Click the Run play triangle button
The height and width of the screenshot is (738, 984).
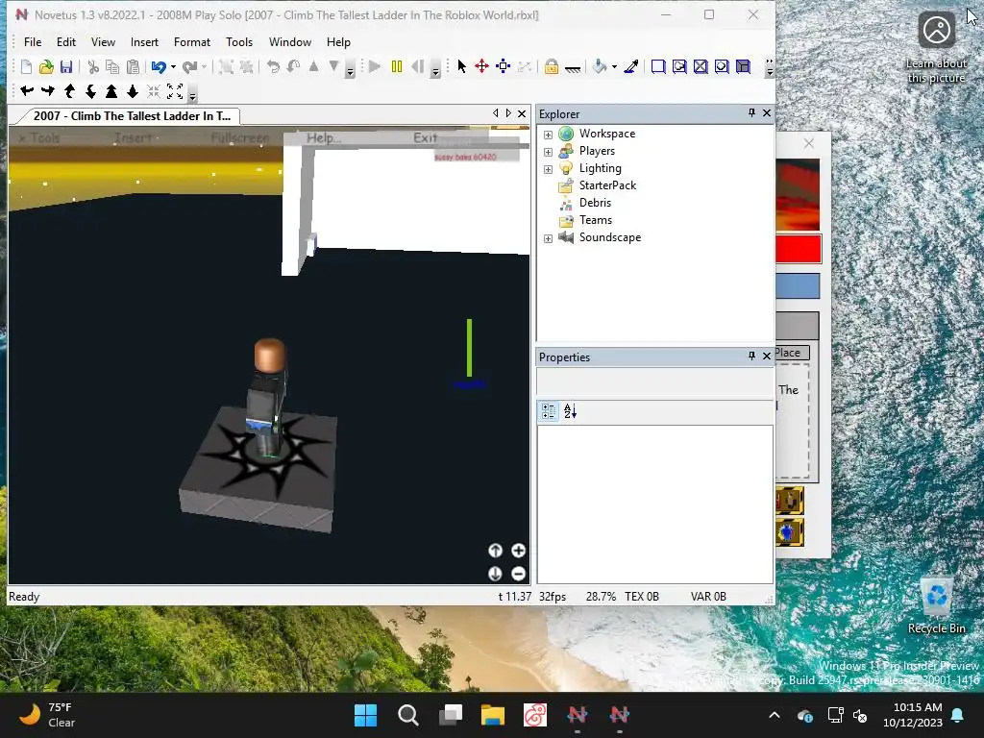click(x=375, y=66)
